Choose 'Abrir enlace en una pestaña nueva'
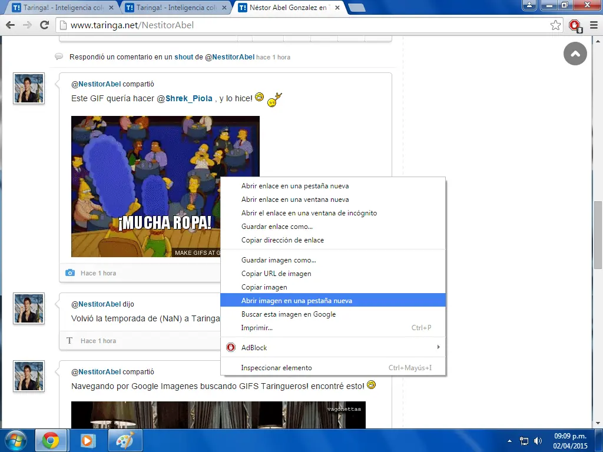 click(333, 186)
